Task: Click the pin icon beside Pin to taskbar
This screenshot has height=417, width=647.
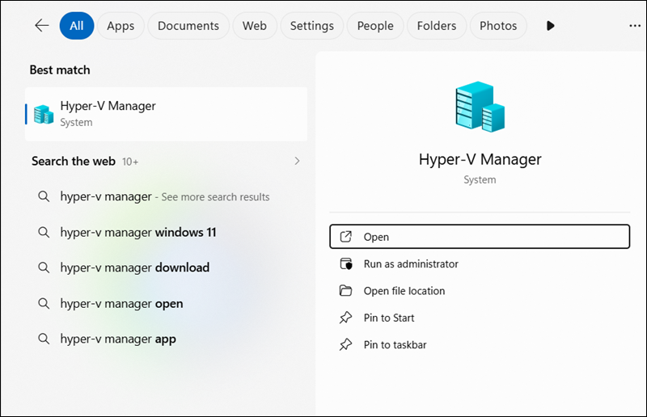Action: tap(345, 344)
